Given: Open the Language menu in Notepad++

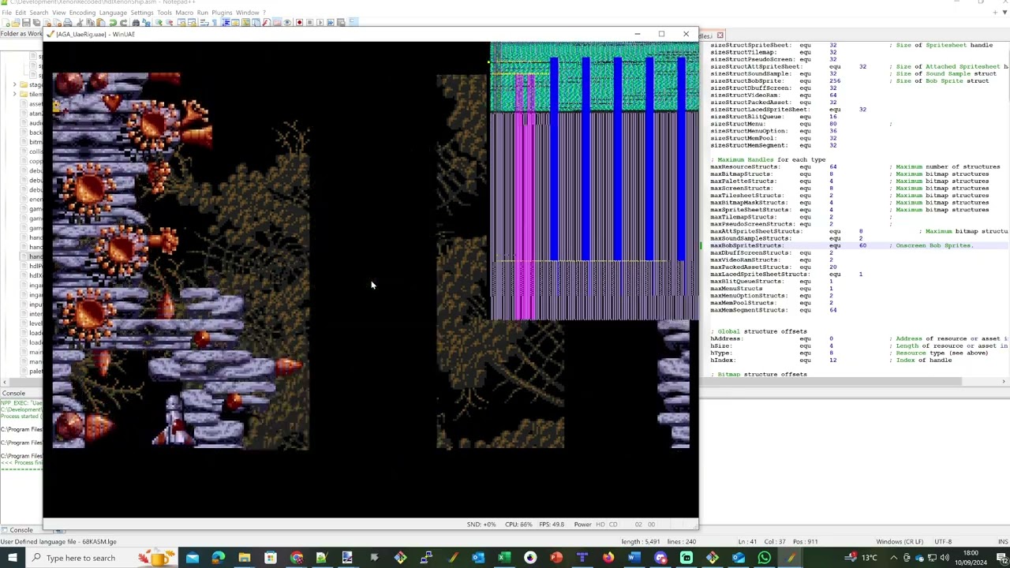Looking at the screenshot, I should tap(113, 13).
